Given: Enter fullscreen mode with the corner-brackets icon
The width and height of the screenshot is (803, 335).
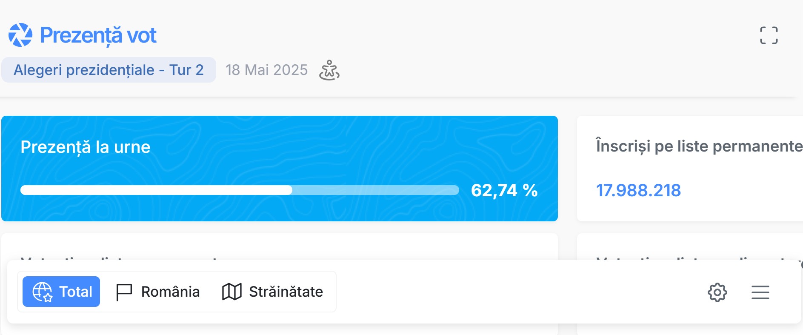Looking at the screenshot, I should point(769,35).
